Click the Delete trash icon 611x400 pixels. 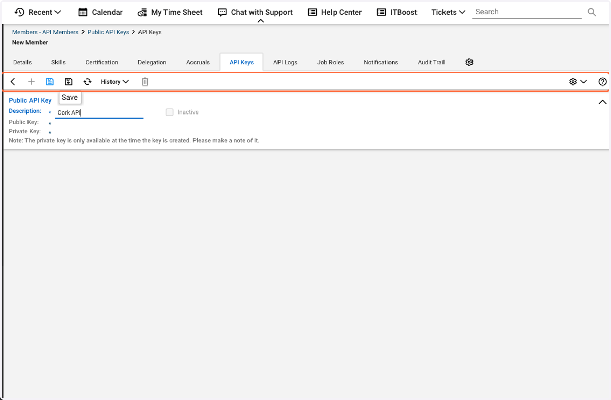(145, 82)
